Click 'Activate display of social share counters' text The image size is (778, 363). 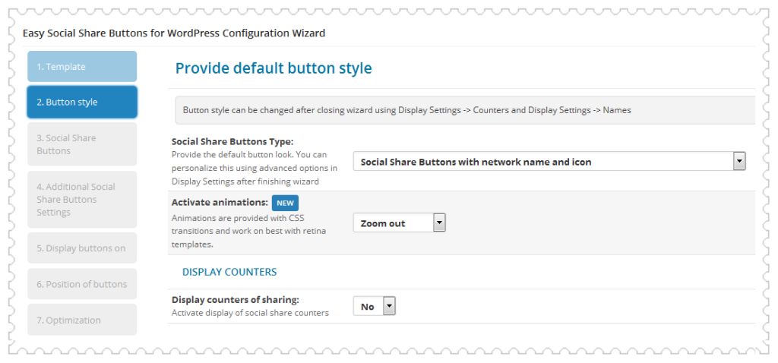tap(250, 313)
